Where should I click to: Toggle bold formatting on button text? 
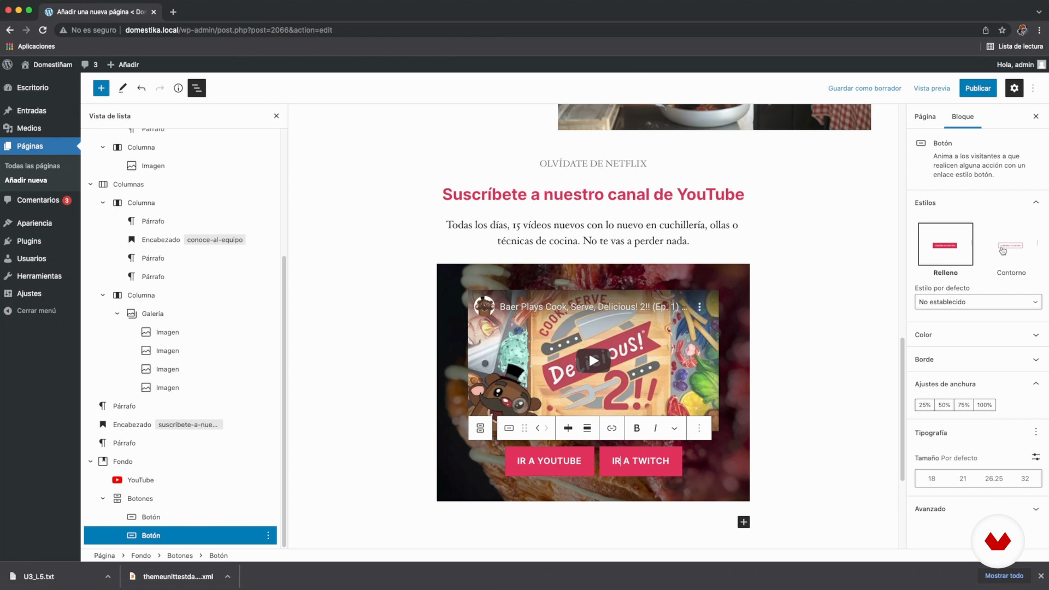point(637,428)
